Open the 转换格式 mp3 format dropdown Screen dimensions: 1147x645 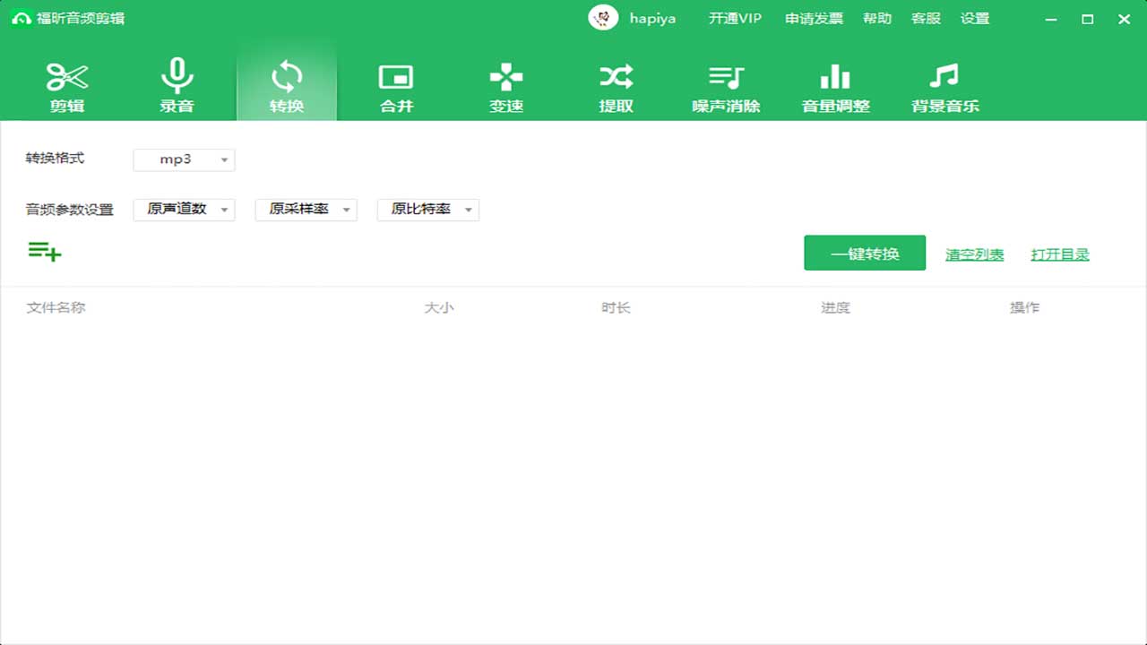pos(184,159)
